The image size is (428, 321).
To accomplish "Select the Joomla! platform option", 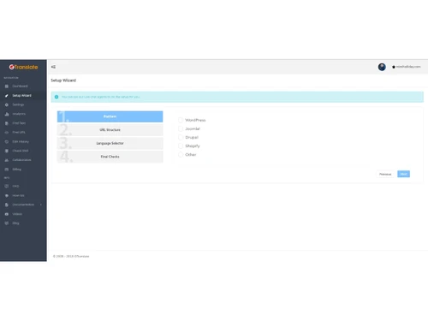I will tap(181, 128).
